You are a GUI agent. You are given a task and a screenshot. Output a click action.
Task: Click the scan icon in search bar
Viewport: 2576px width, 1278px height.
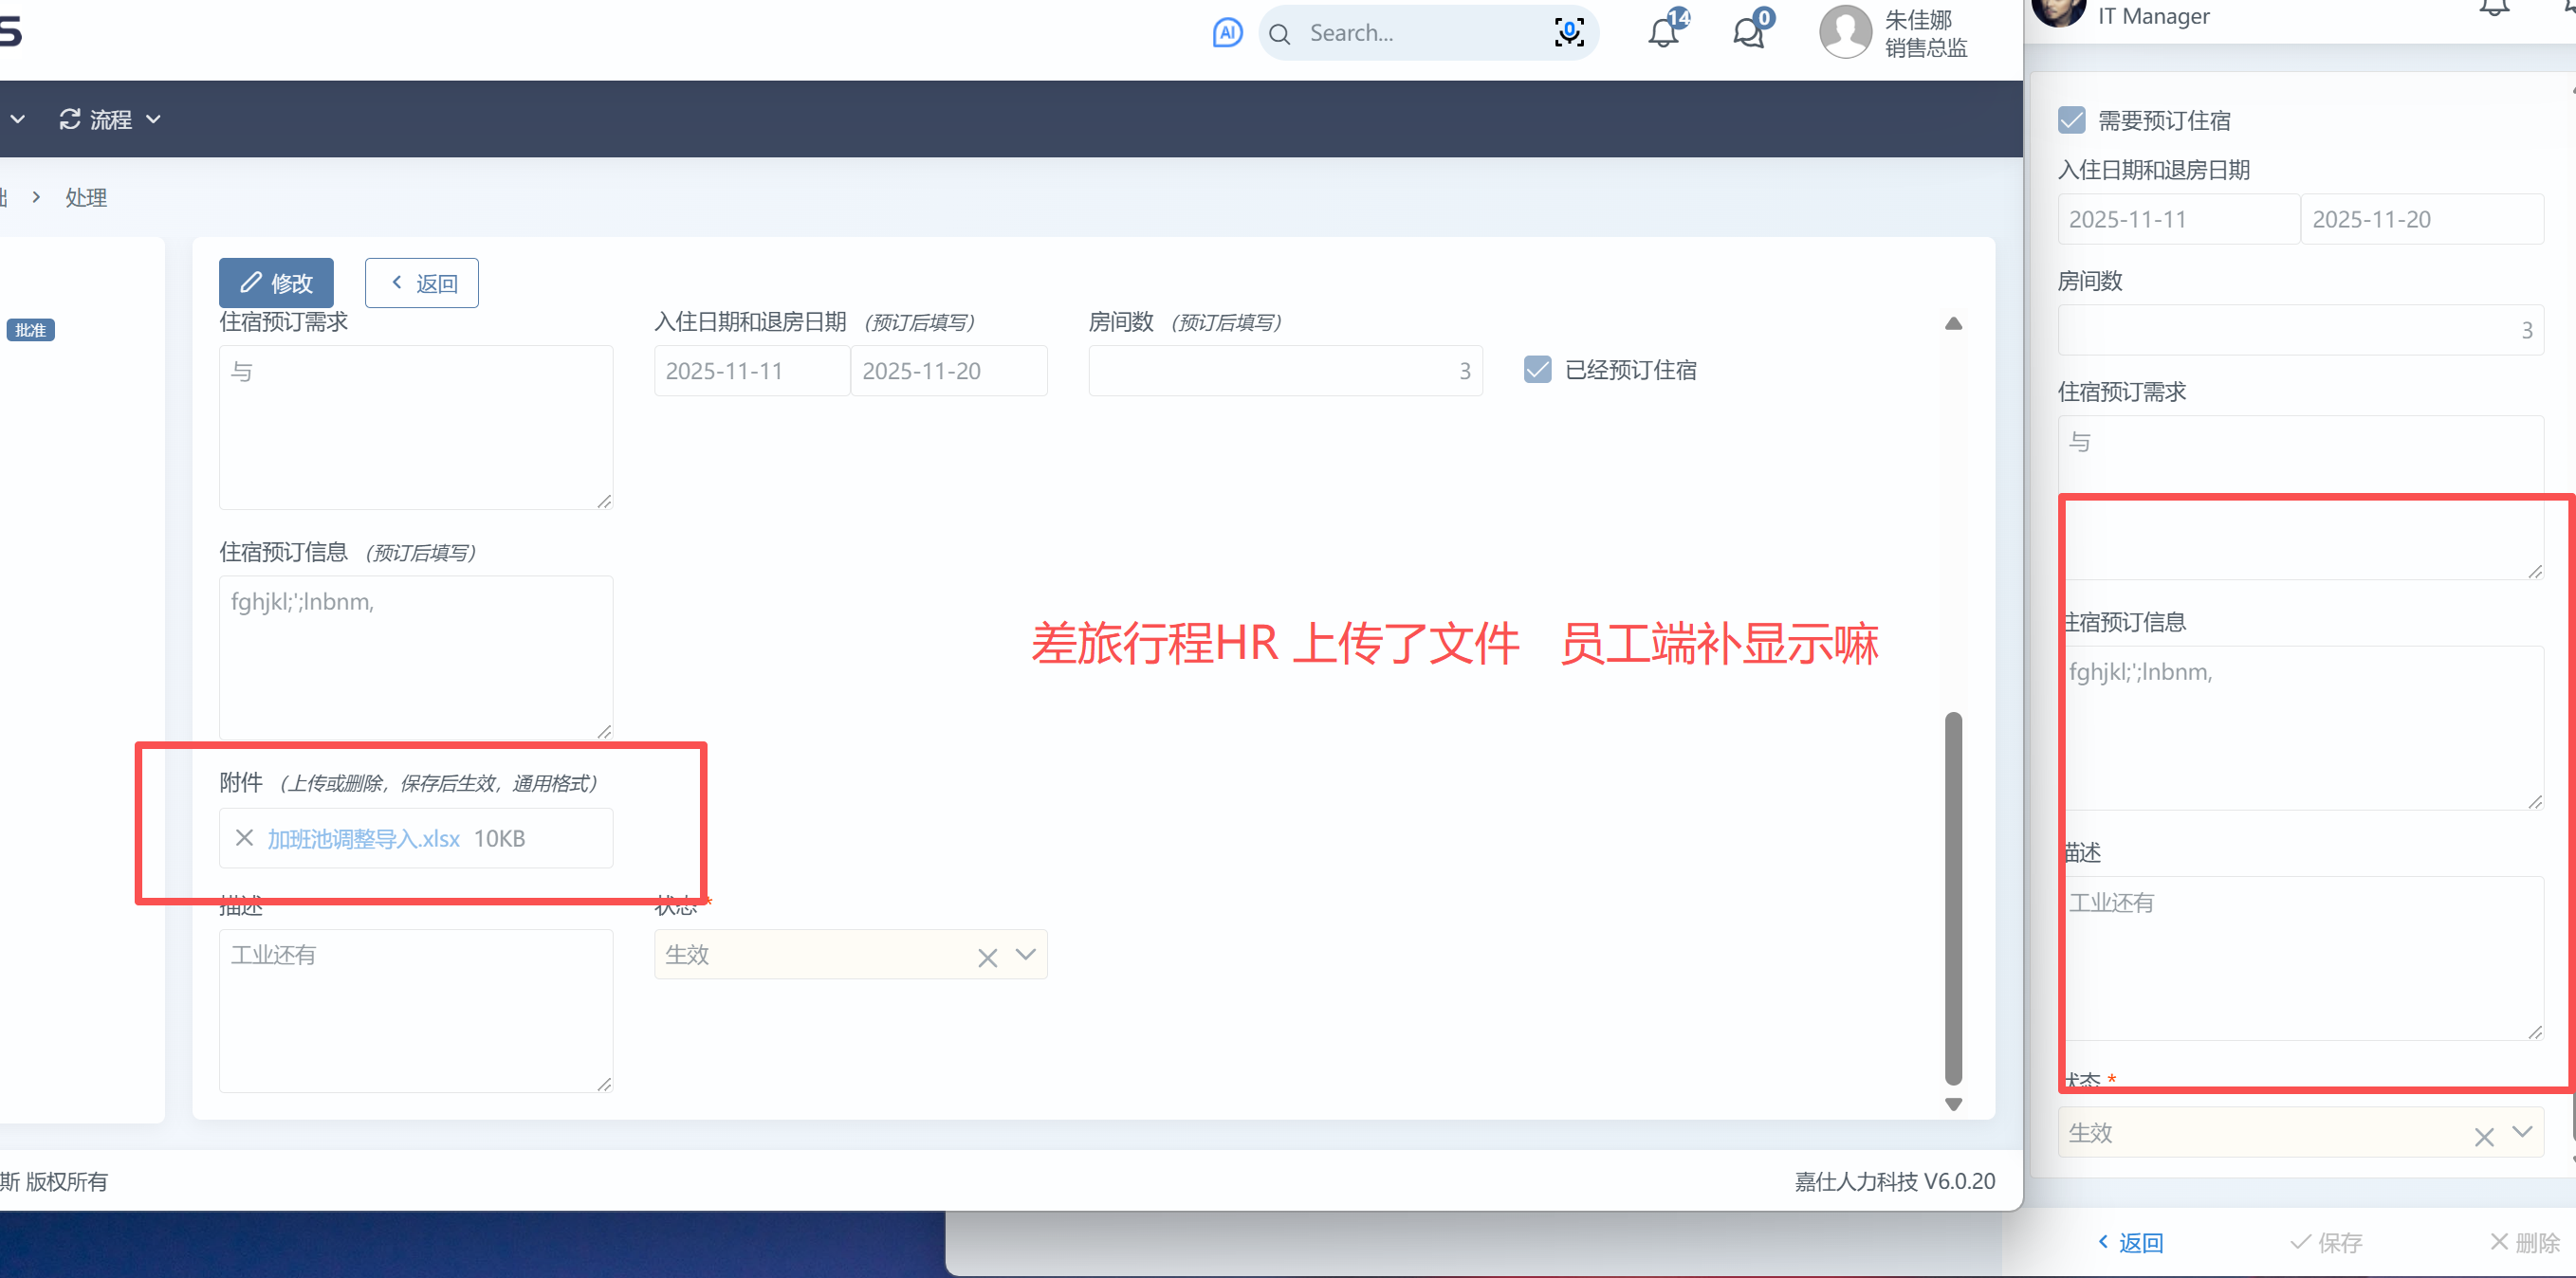tap(1568, 33)
